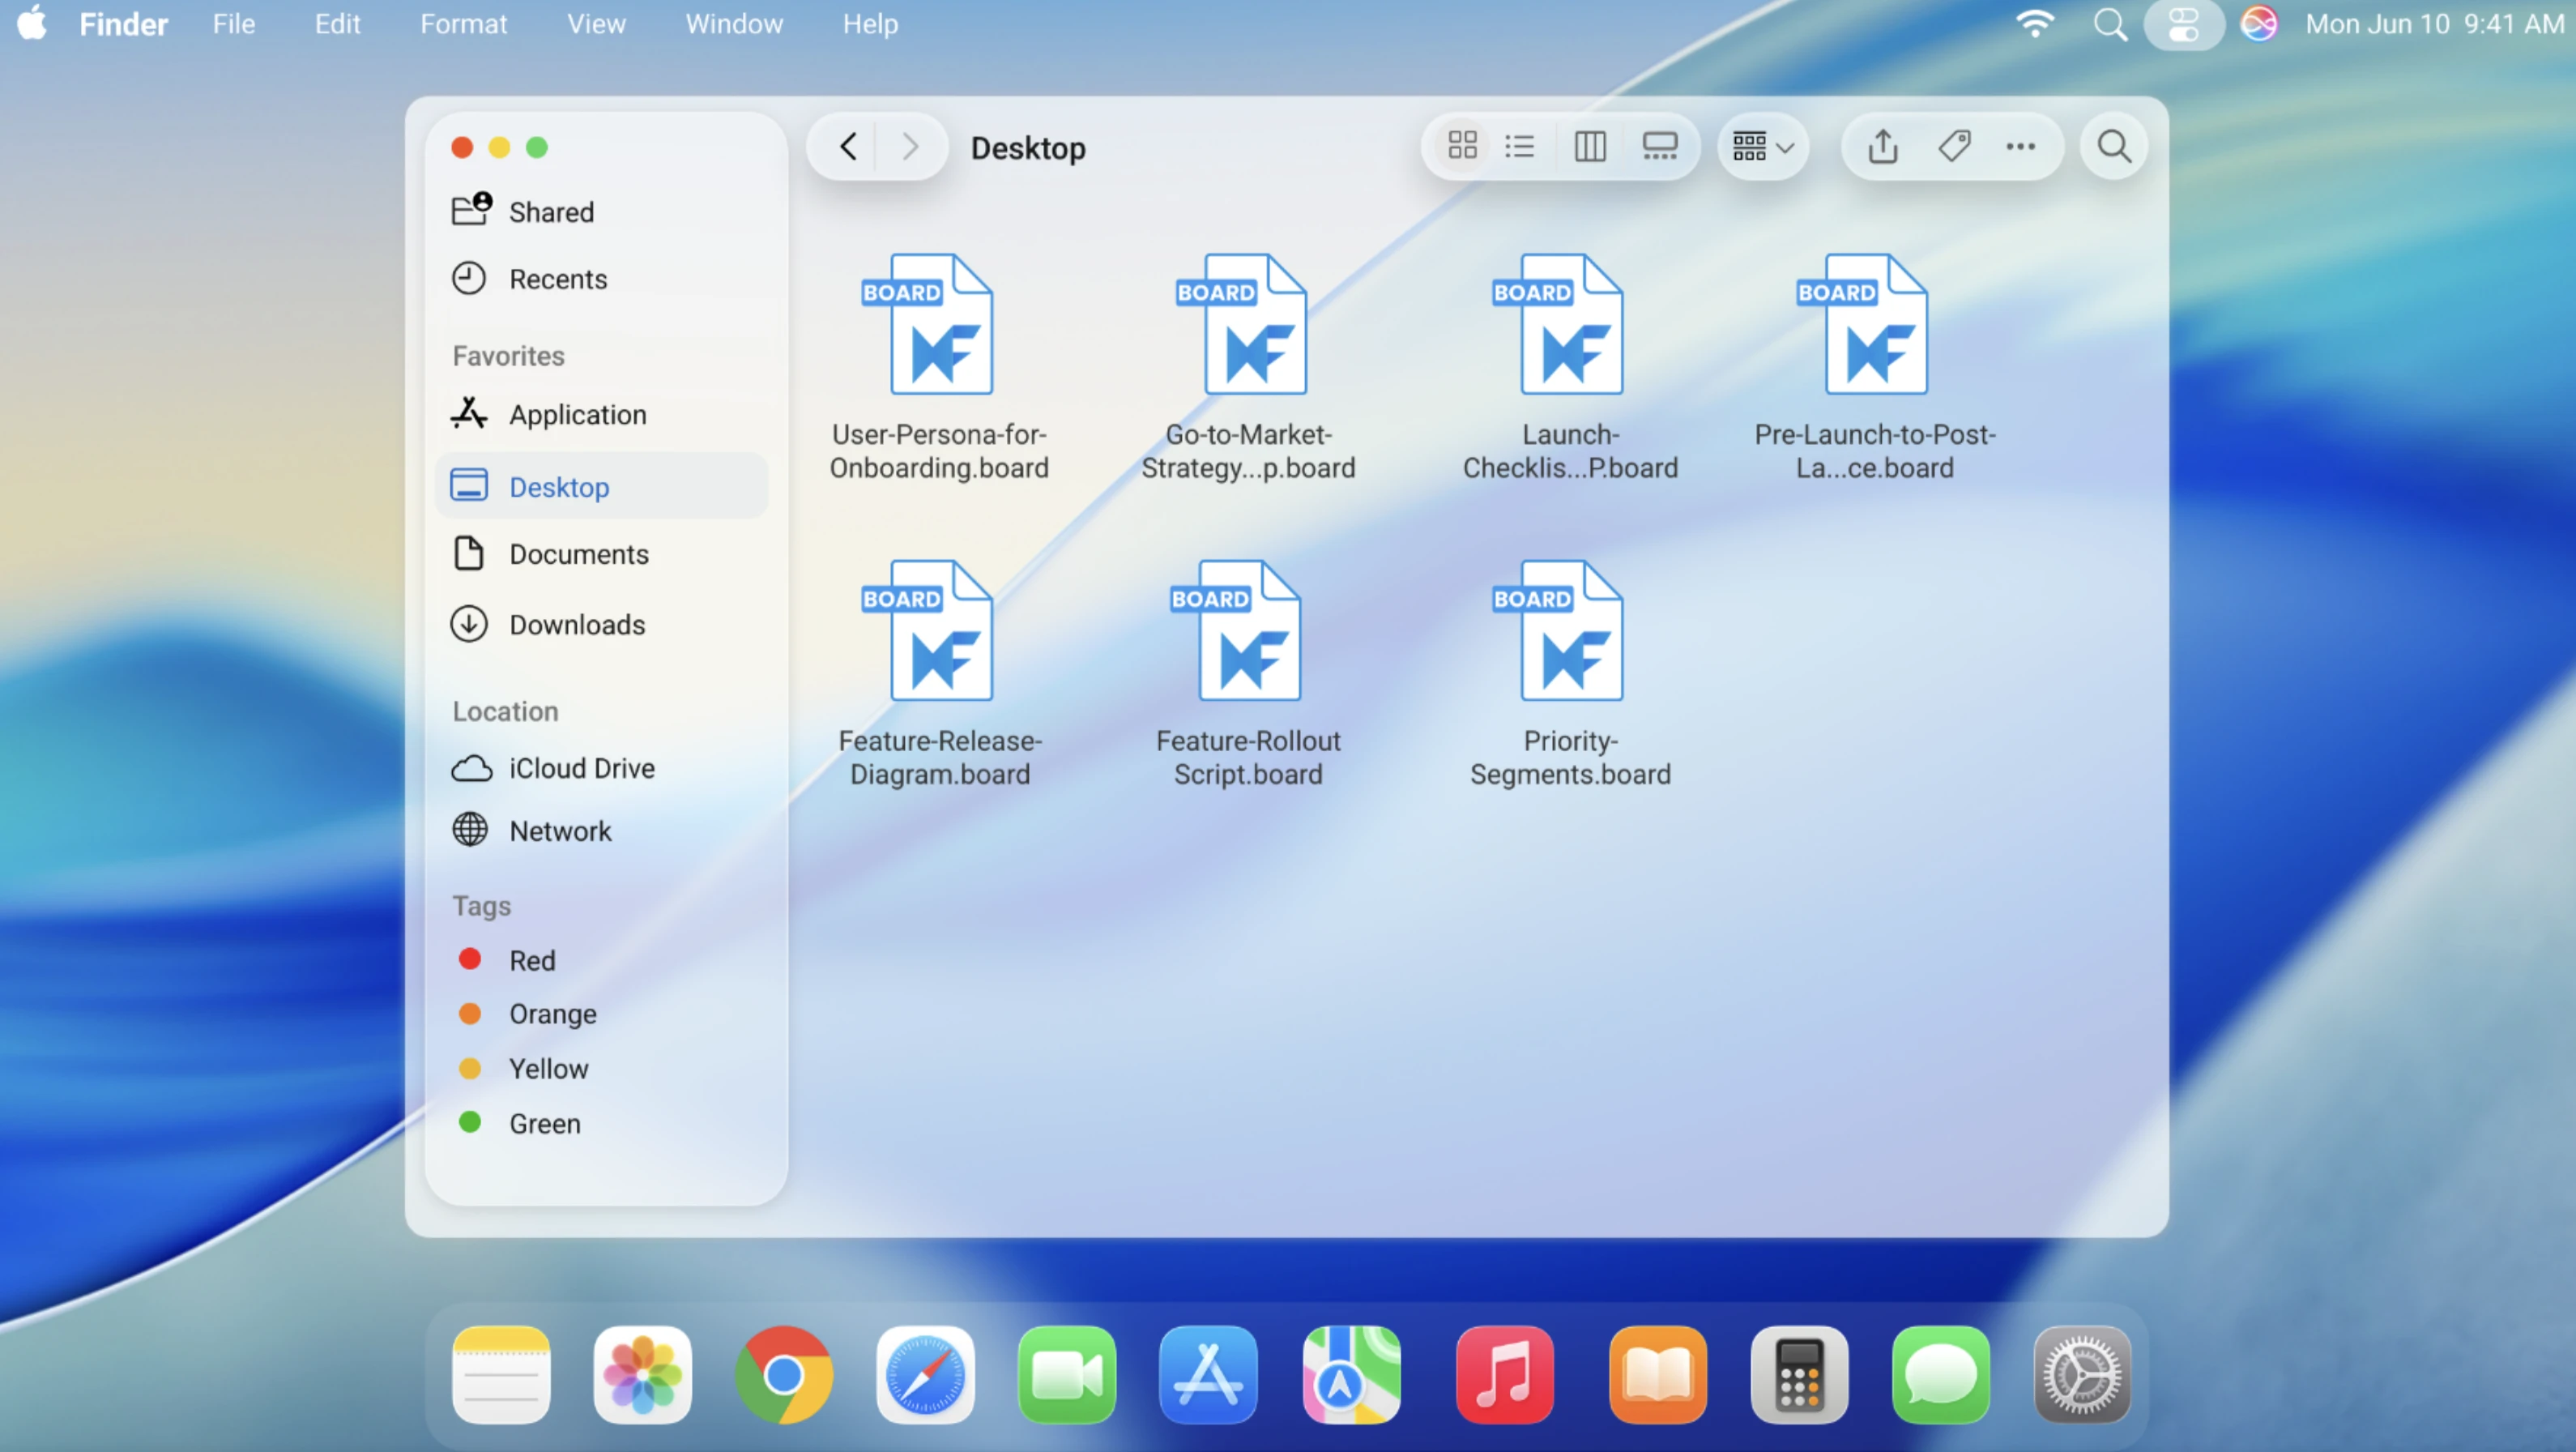The width and height of the screenshot is (2576, 1452).
Task: Select the Red tag
Action: [531, 960]
